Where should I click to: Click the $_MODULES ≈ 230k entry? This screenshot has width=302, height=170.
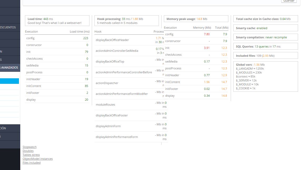pyautogui.click(x=249, y=73)
